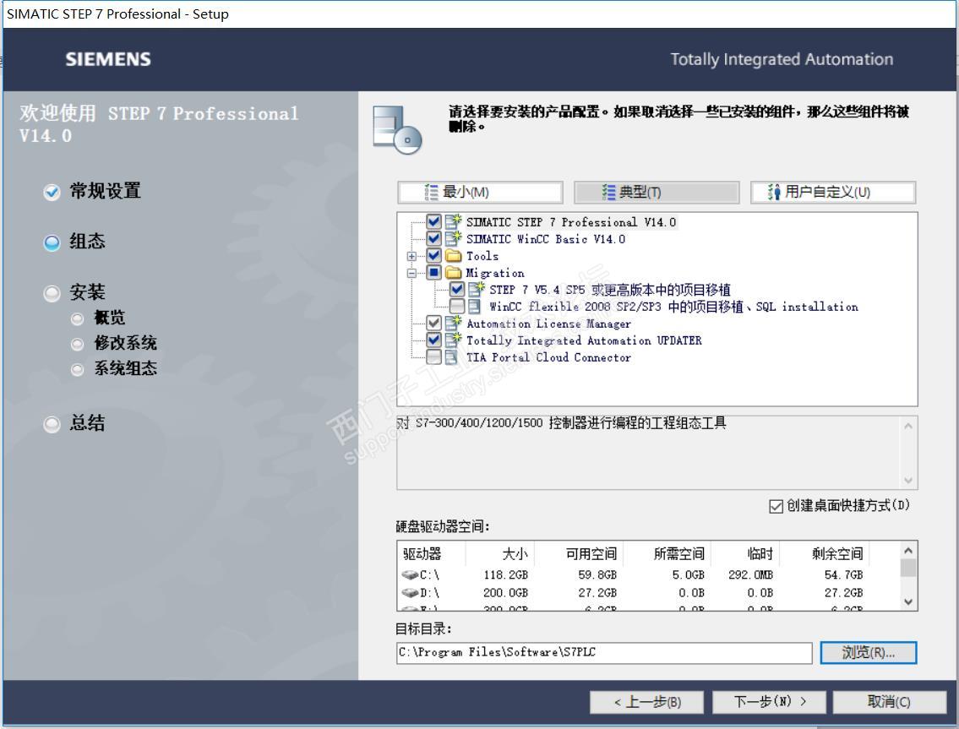Click the D:\ drive icon

coord(410,593)
